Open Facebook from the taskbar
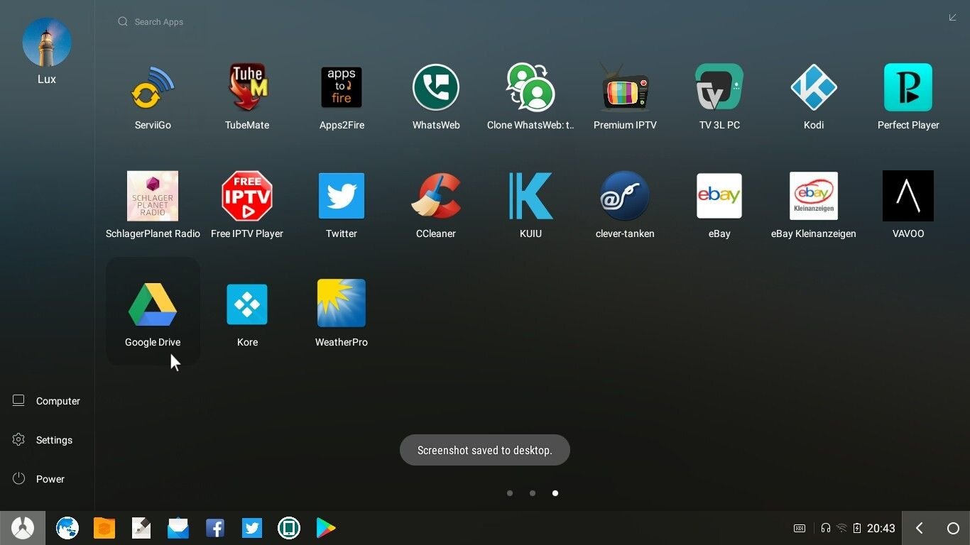The image size is (970, 545). (x=215, y=528)
